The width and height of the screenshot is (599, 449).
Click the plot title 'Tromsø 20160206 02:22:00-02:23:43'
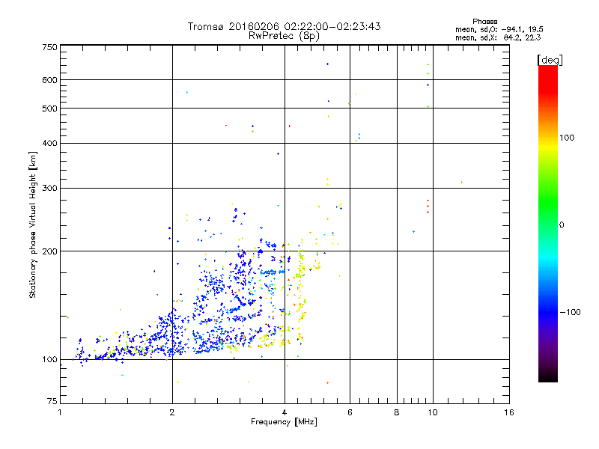pos(284,26)
